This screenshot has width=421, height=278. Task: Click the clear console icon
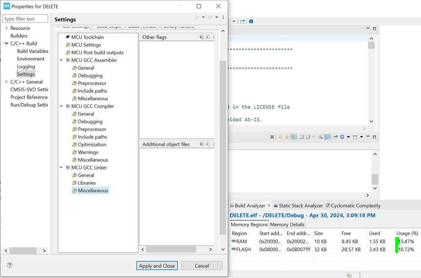coord(321,137)
